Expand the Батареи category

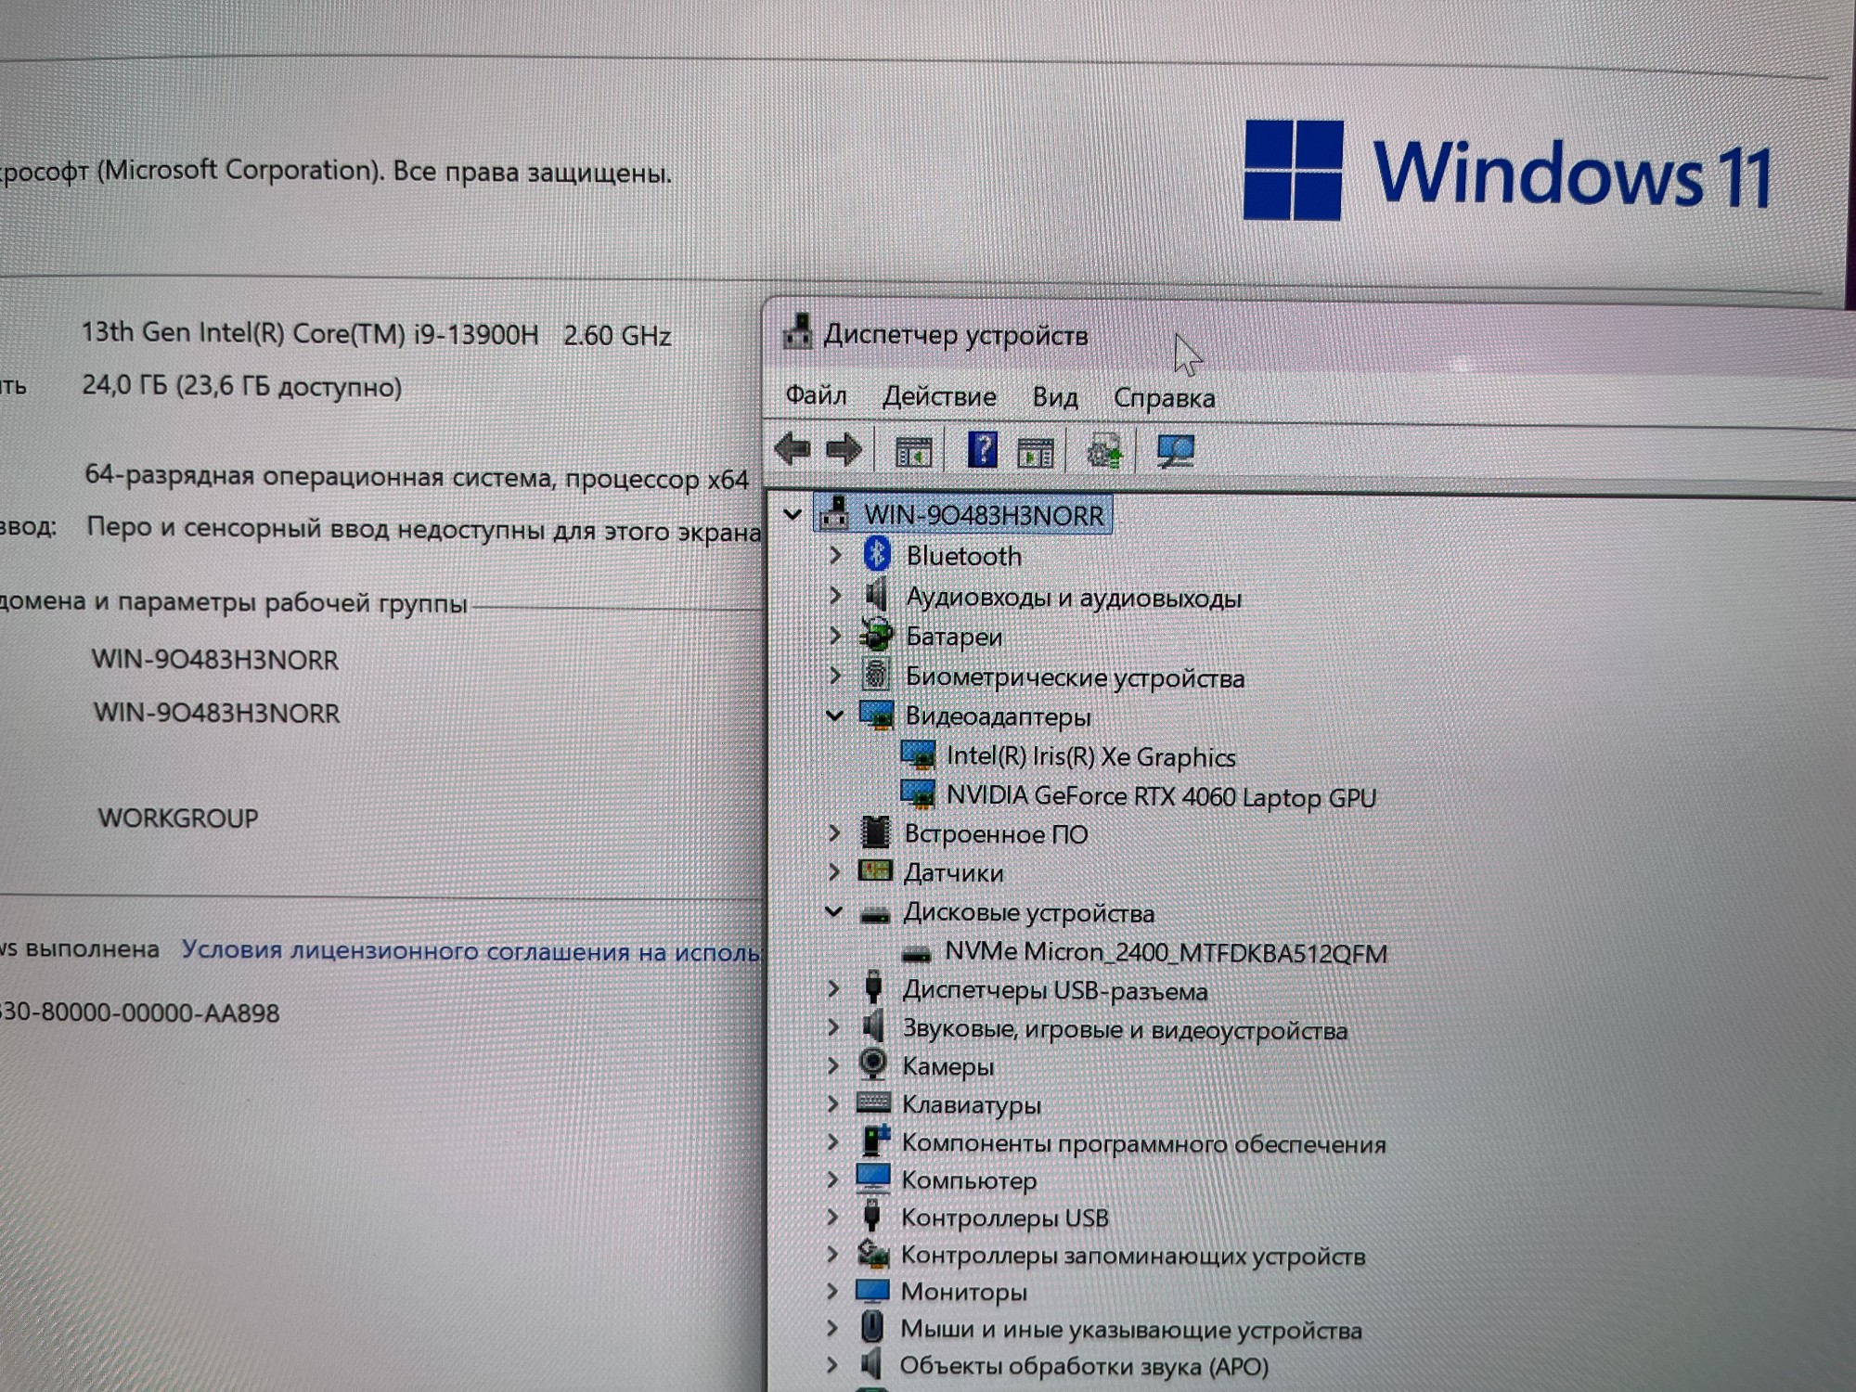click(834, 636)
